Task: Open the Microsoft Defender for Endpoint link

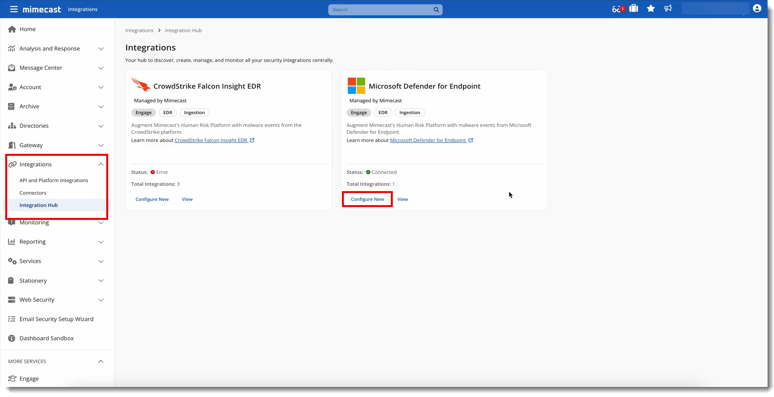Action: click(428, 141)
